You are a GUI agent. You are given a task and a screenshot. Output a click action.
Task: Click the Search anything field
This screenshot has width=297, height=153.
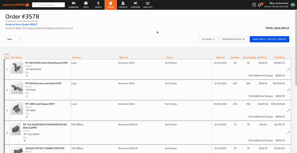[x=55, y=5]
